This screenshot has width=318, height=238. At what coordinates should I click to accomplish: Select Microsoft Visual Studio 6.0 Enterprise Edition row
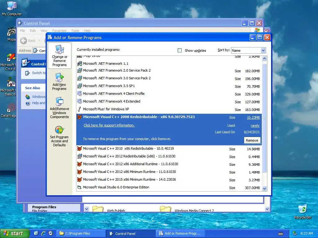(169, 187)
